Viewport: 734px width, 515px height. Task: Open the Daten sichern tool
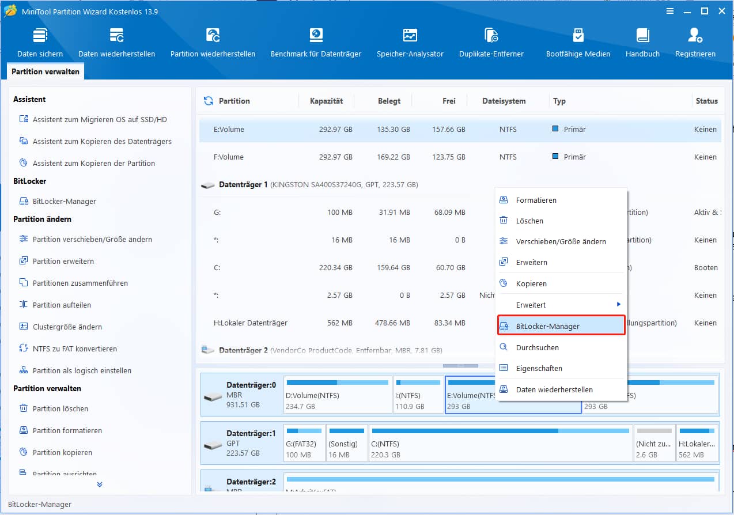point(40,43)
